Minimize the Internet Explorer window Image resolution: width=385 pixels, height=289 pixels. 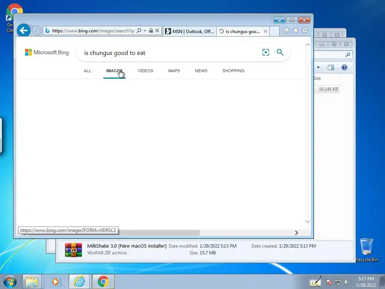279,20
